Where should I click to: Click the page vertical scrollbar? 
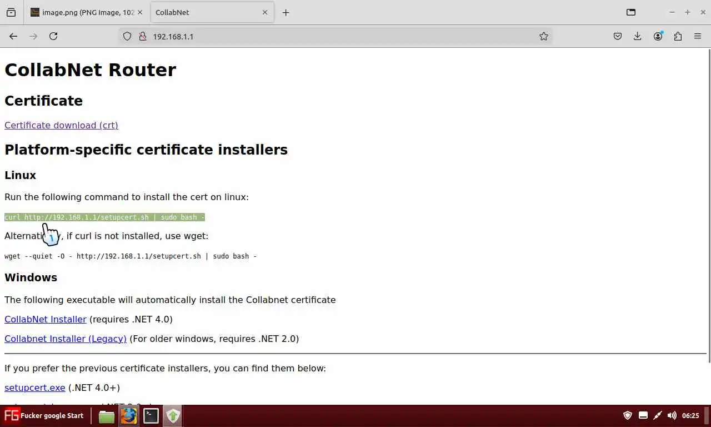[x=709, y=206]
